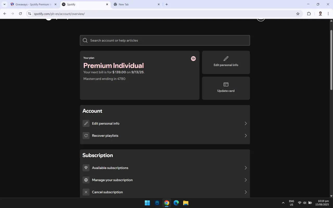
Task: Close the Spotify tab
Action: (x=107, y=4)
